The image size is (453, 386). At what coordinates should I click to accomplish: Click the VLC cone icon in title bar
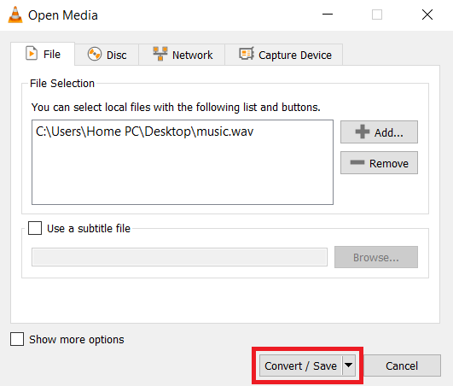[15, 15]
